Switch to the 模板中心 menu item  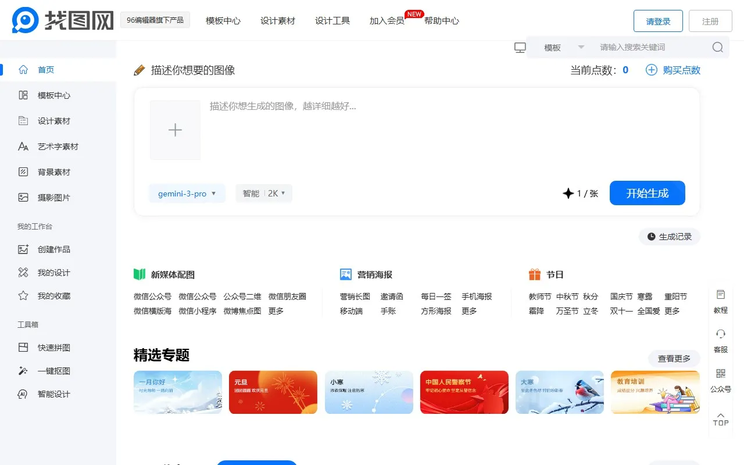[223, 20]
